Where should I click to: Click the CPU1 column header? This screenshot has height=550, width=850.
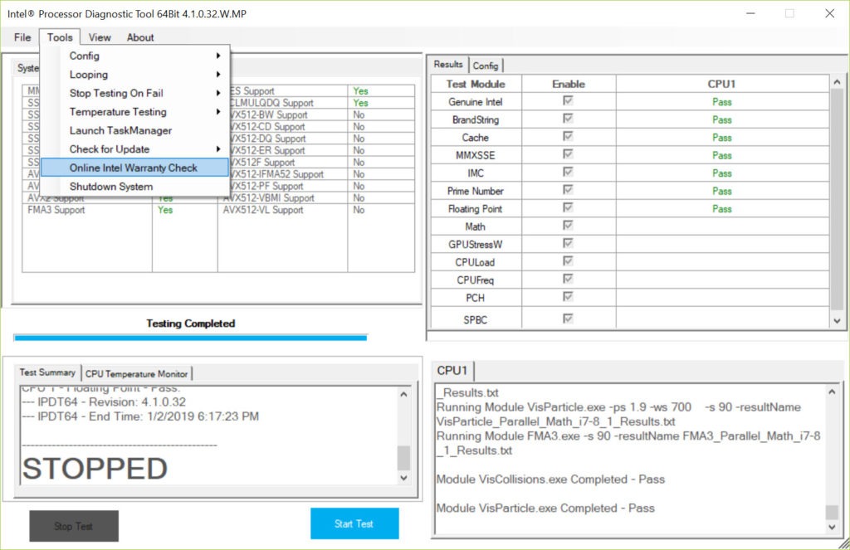point(721,84)
